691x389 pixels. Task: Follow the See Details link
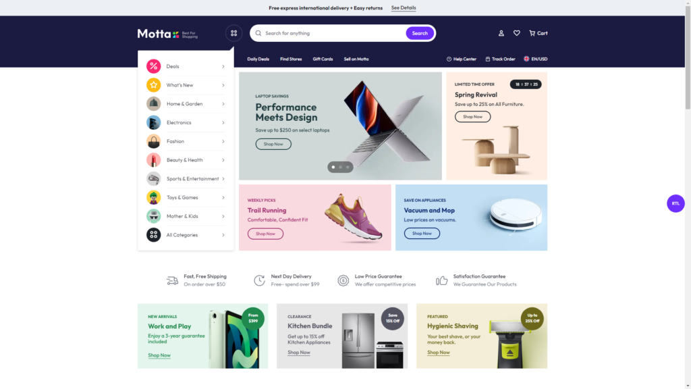click(x=404, y=8)
